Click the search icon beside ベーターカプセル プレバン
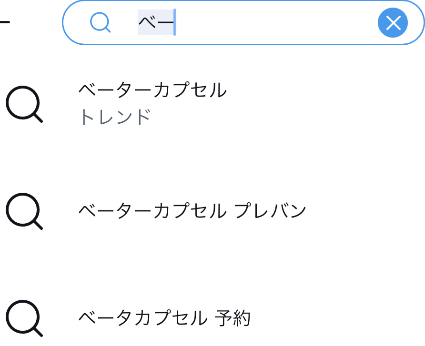Viewport: 425px width, 346px height. pos(24,211)
